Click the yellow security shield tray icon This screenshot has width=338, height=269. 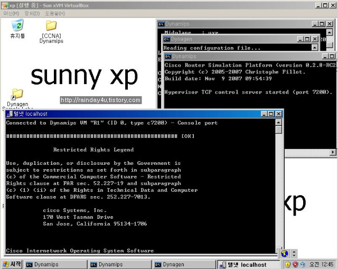click(287, 264)
